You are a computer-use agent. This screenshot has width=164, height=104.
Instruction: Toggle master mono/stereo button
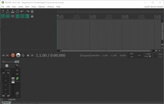(x=17, y=66)
